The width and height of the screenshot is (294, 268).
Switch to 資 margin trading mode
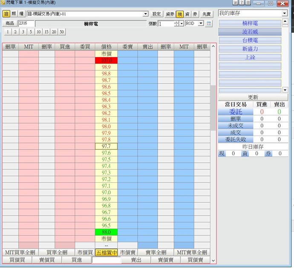coord(187,14)
